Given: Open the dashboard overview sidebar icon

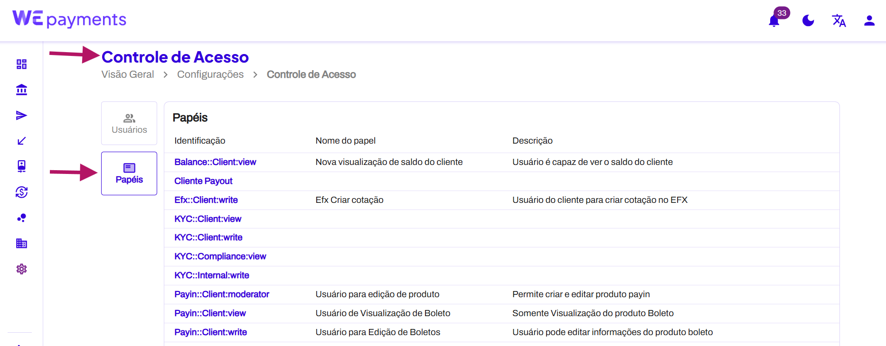Looking at the screenshot, I should pyautogui.click(x=21, y=64).
